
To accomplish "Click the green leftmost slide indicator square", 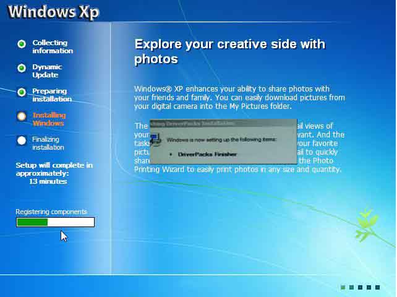I will coord(343,287).
